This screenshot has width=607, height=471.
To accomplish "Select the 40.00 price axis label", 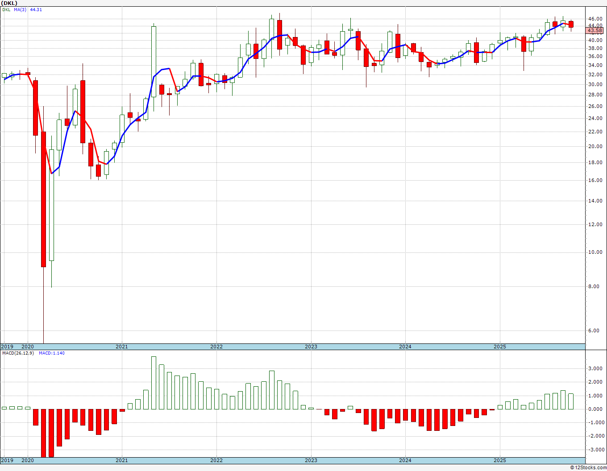I will pos(595,40).
